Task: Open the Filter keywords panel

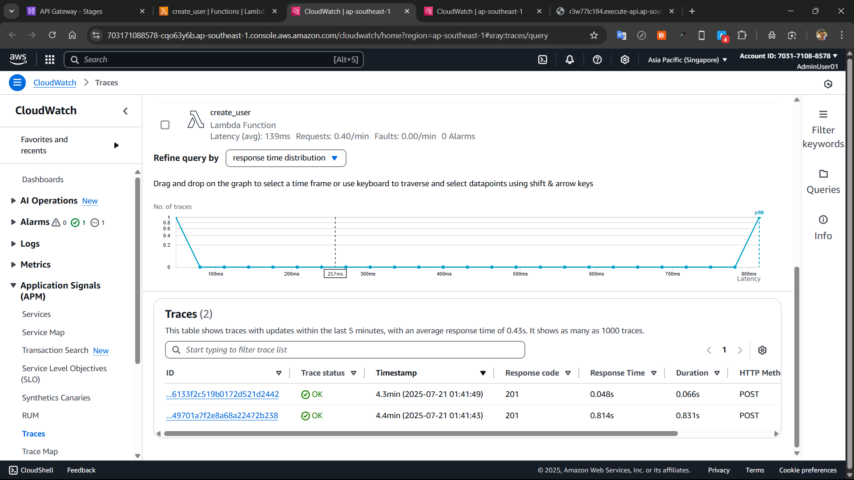Action: [x=823, y=129]
